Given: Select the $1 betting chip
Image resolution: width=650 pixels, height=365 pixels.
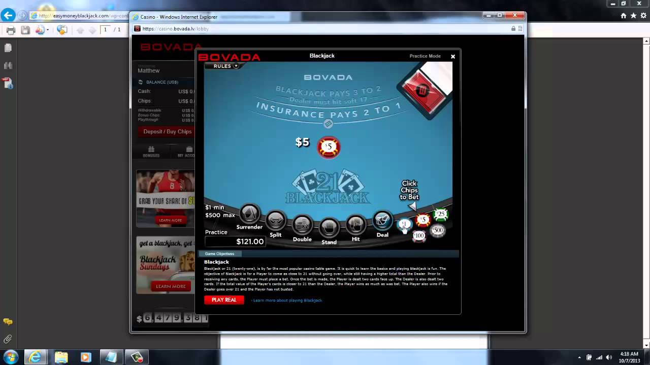Looking at the screenshot, I should tap(404, 224).
